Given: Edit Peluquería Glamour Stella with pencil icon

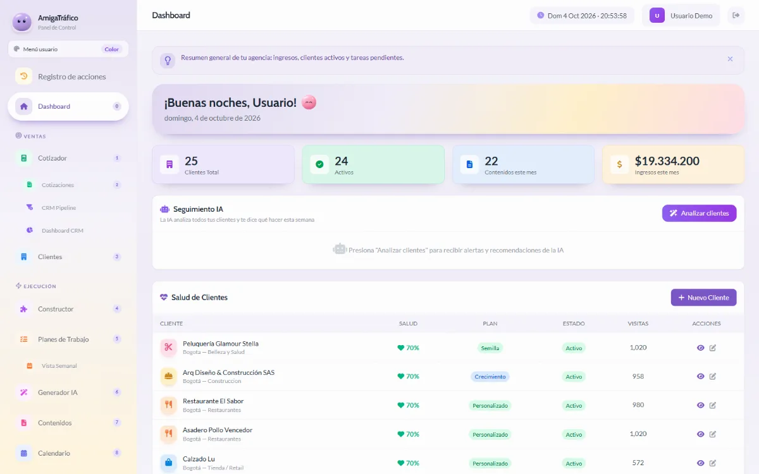Looking at the screenshot, I should [713, 348].
